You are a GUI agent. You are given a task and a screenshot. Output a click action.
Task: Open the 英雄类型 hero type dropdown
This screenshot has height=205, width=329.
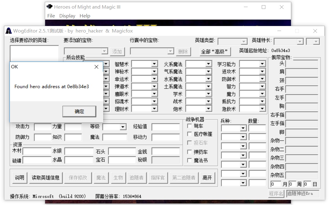244,41
